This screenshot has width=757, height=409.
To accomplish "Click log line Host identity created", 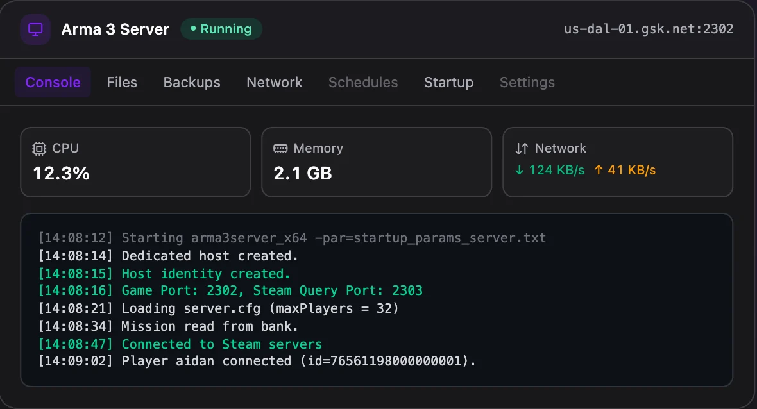I will 164,274.
